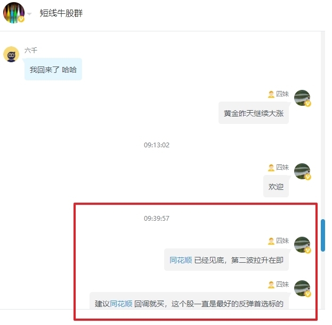Screen dimensions: 332x325
Task: Click orange user badge icon above 黄金昨天继续大涨
Action: point(271,94)
